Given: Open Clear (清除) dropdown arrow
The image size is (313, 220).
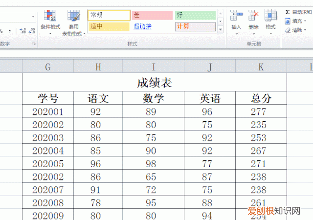Looking at the screenshot, I should click(305, 30).
